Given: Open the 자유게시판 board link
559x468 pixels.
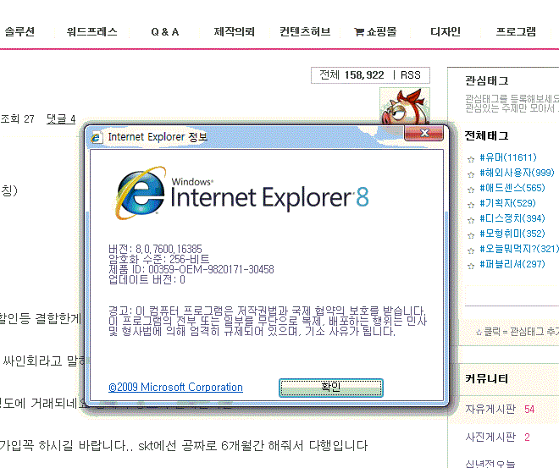Looking at the screenshot, I should [490, 409].
